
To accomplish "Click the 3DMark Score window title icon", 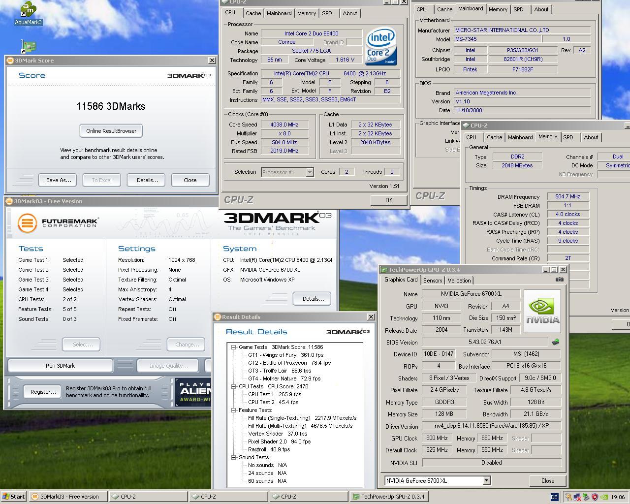I will coord(10,61).
